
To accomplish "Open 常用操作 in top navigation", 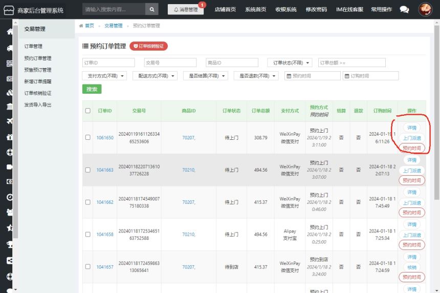I will coord(381,10).
